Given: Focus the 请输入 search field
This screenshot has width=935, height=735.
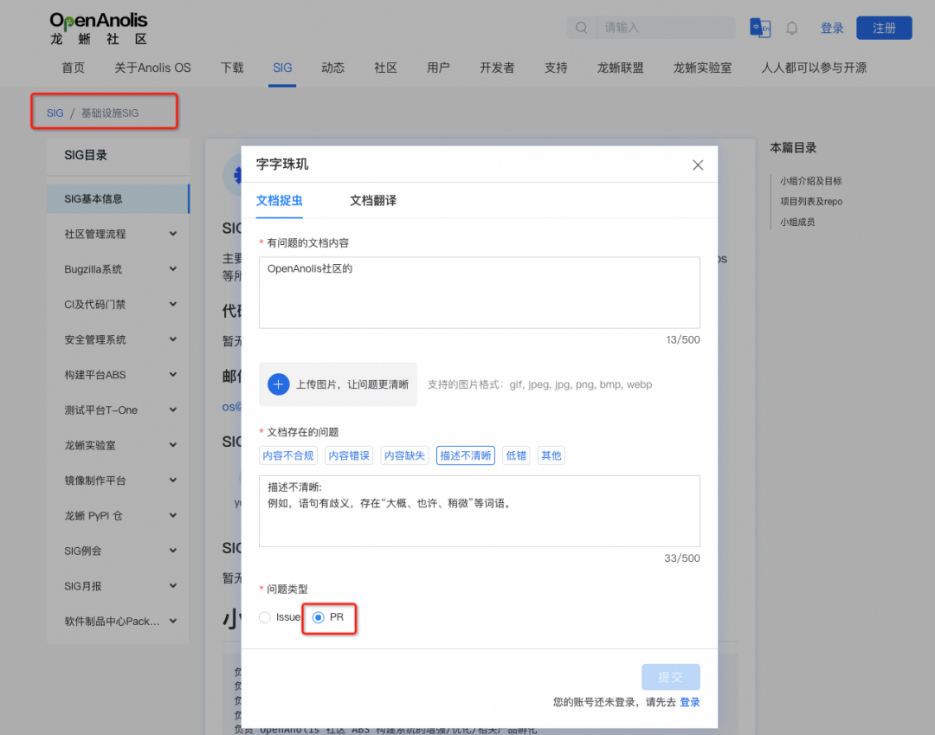Looking at the screenshot, I should tap(666, 28).
